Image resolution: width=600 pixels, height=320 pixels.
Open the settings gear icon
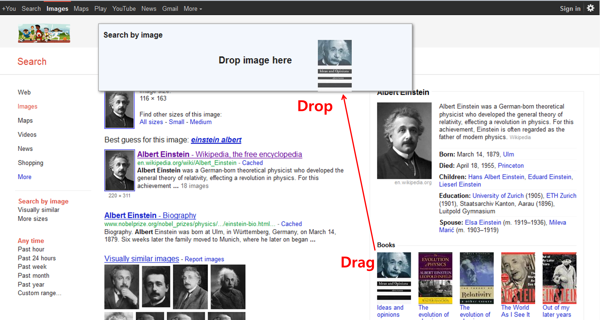click(591, 8)
